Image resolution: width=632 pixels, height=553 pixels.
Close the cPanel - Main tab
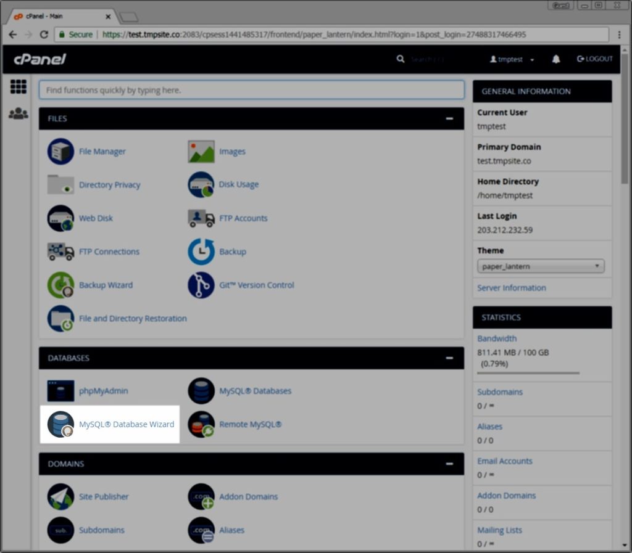coord(108,17)
